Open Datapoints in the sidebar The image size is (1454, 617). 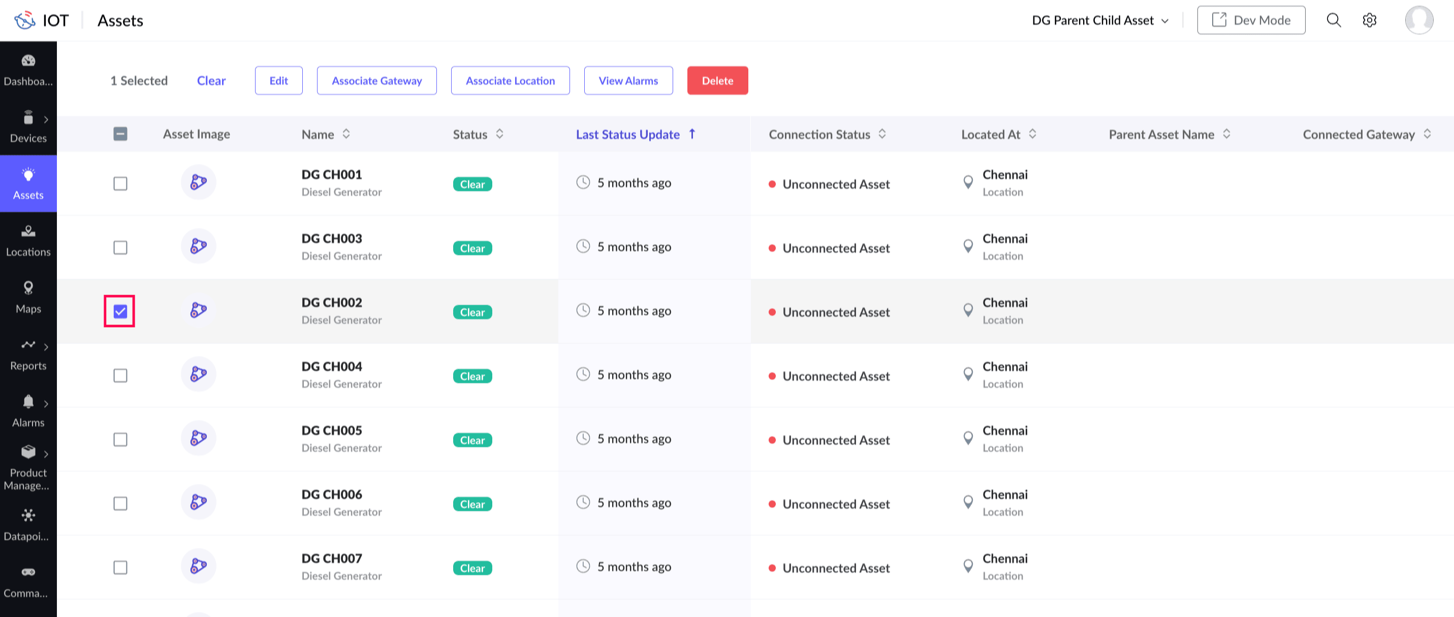(28, 525)
